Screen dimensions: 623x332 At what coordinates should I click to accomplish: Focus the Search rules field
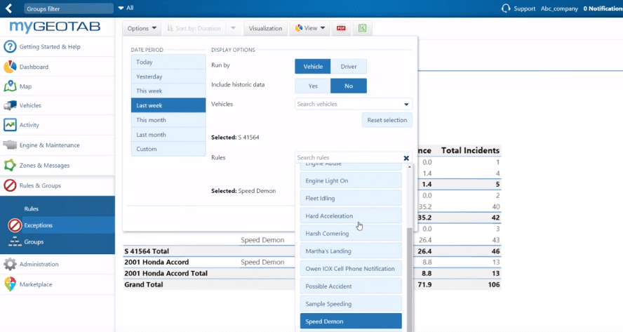348,158
